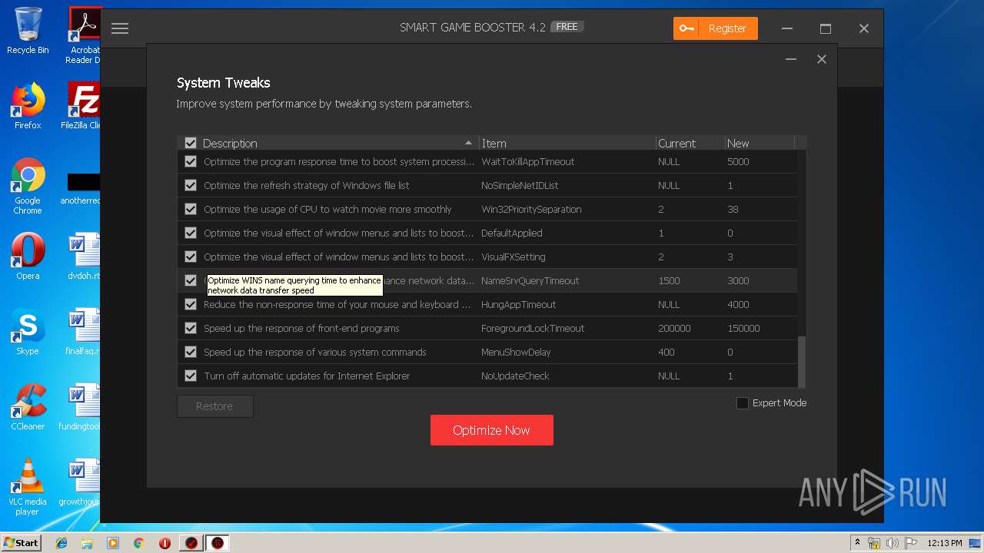984x553 pixels.
Task: Open Skype desktop shortcut
Action: coord(28,332)
